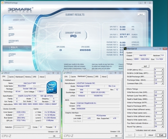Click the BIOS Version 0705 field
This screenshot has width=168, height=139.
coord(98,106)
